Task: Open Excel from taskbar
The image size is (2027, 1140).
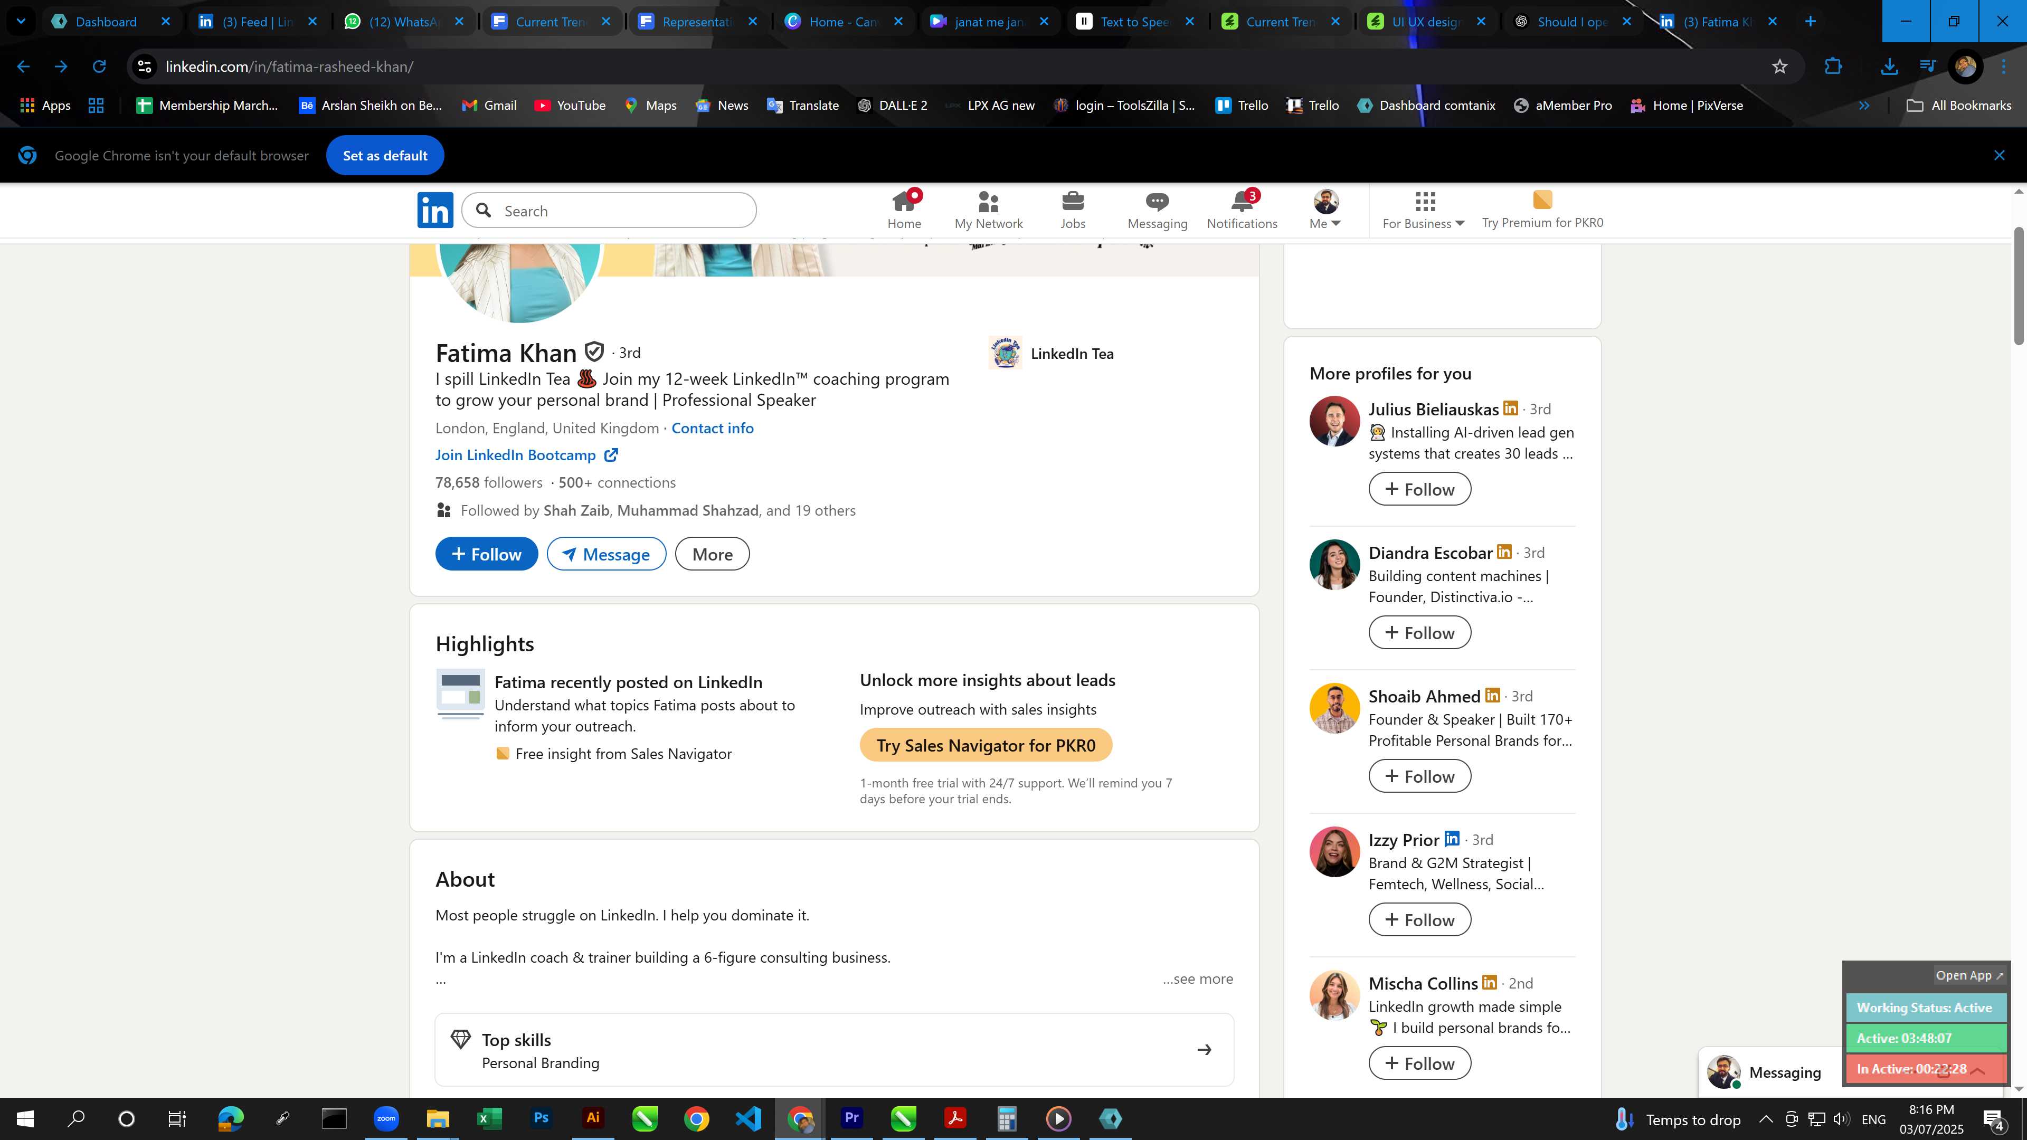Action: [x=489, y=1118]
